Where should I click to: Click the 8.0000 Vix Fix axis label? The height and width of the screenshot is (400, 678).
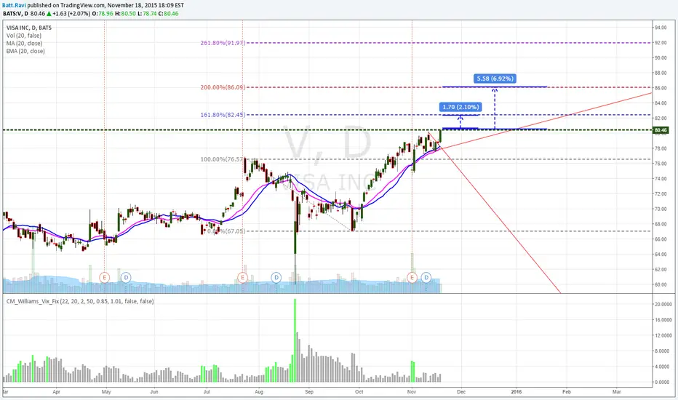663,351
